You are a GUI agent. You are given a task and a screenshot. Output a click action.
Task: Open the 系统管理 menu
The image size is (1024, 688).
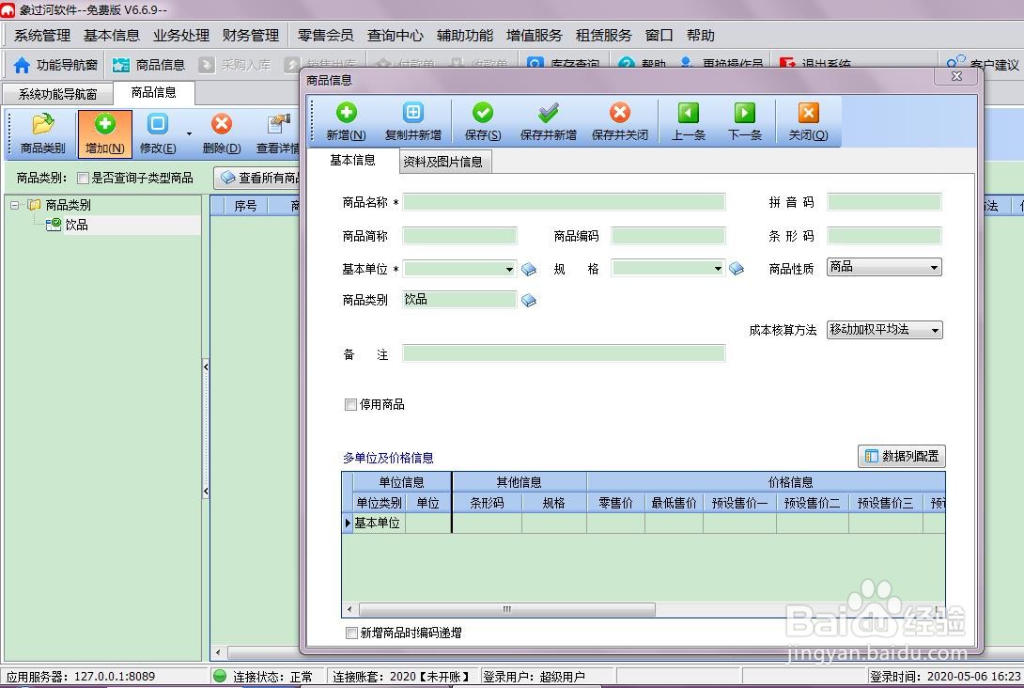click(41, 36)
